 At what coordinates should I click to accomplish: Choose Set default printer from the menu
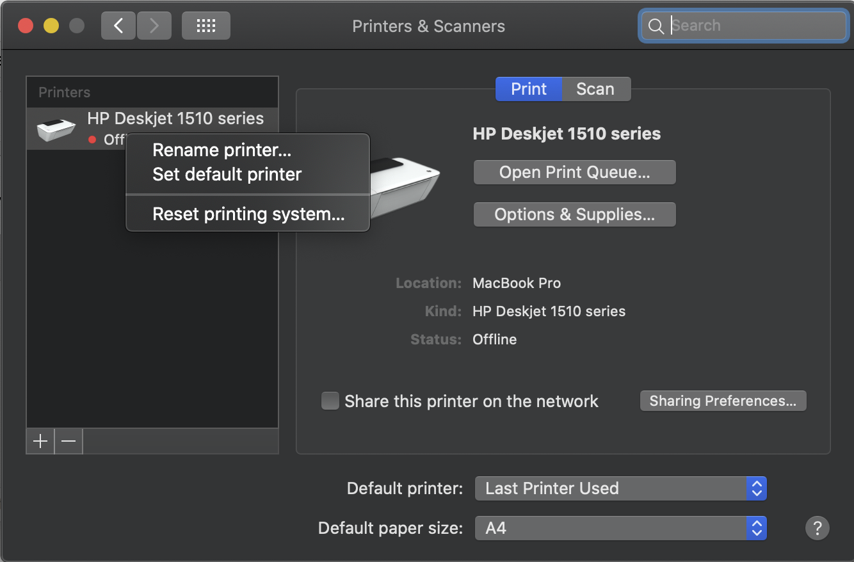(x=226, y=173)
